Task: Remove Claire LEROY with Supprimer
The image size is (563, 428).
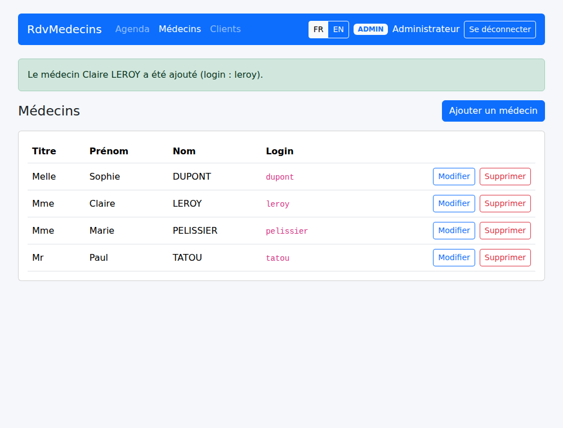Action: click(x=505, y=204)
